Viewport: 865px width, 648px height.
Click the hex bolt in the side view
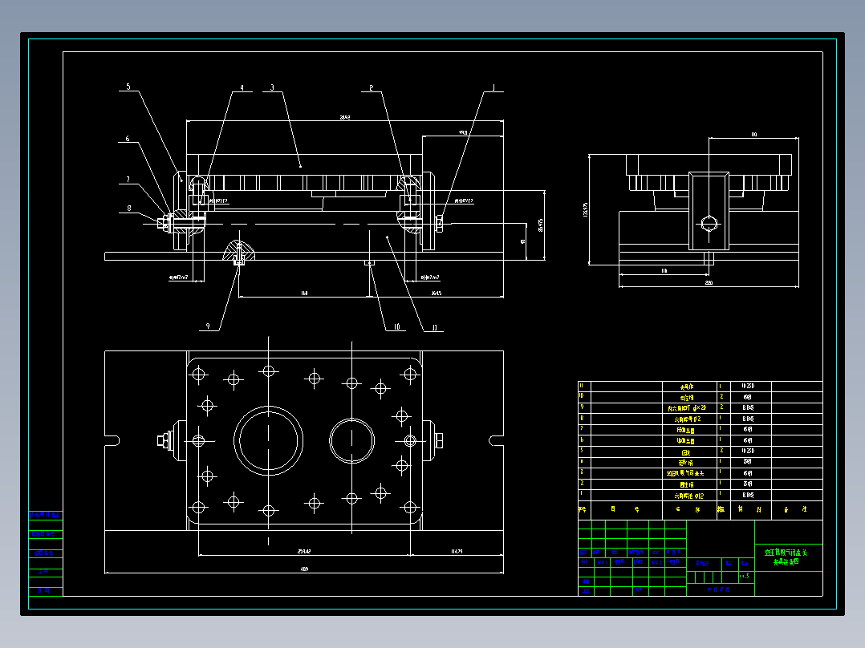(709, 224)
